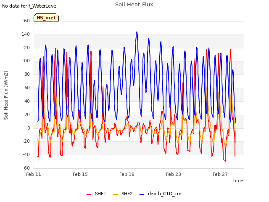
Task: Click the 40 y-axis tick label
Action: click(x=27, y=101)
